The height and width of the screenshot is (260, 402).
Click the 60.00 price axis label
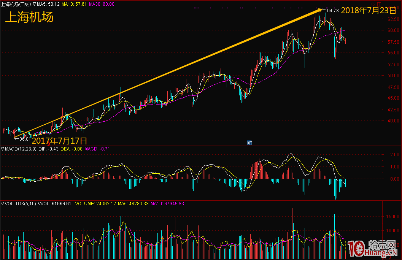point(393,30)
